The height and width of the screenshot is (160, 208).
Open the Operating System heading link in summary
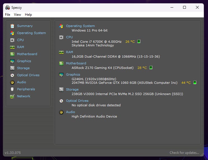80,26
